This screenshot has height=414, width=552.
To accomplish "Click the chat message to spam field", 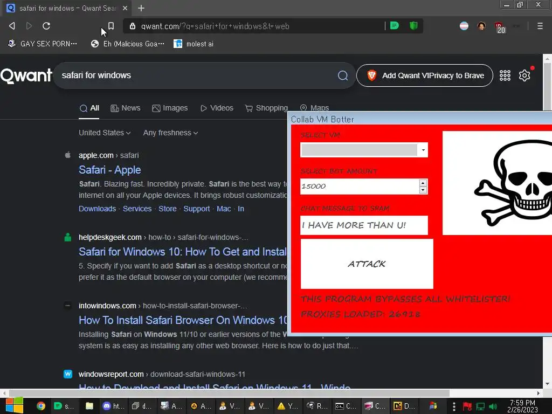I will [364, 225].
